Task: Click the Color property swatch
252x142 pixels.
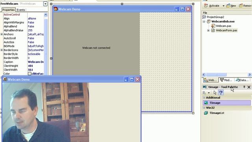Action: [30, 74]
